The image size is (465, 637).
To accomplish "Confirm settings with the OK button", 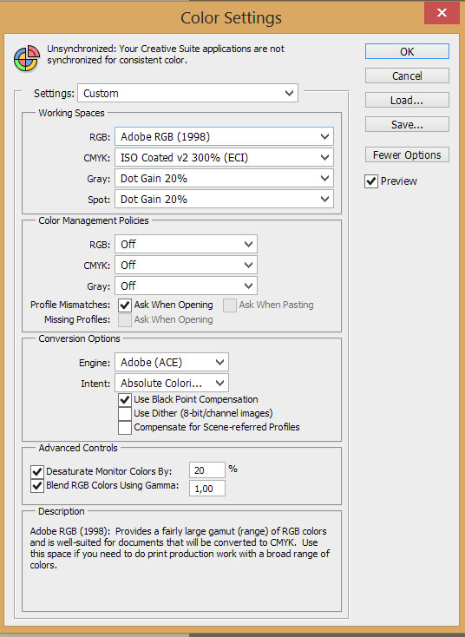I will click(x=407, y=51).
